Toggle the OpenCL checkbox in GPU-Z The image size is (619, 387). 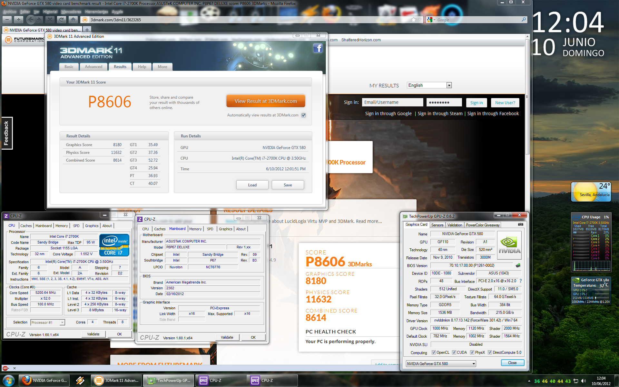pyautogui.click(x=434, y=352)
